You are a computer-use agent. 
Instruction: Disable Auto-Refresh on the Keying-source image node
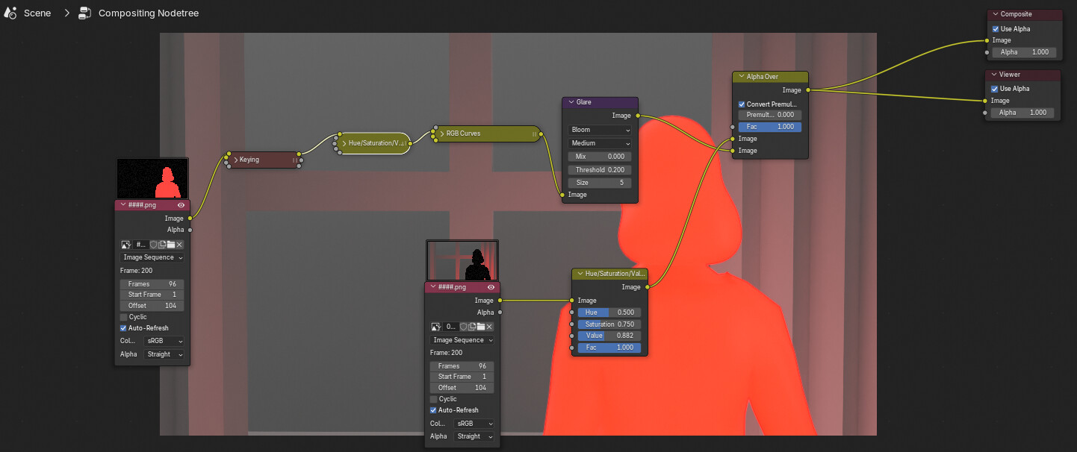point(124,328)
